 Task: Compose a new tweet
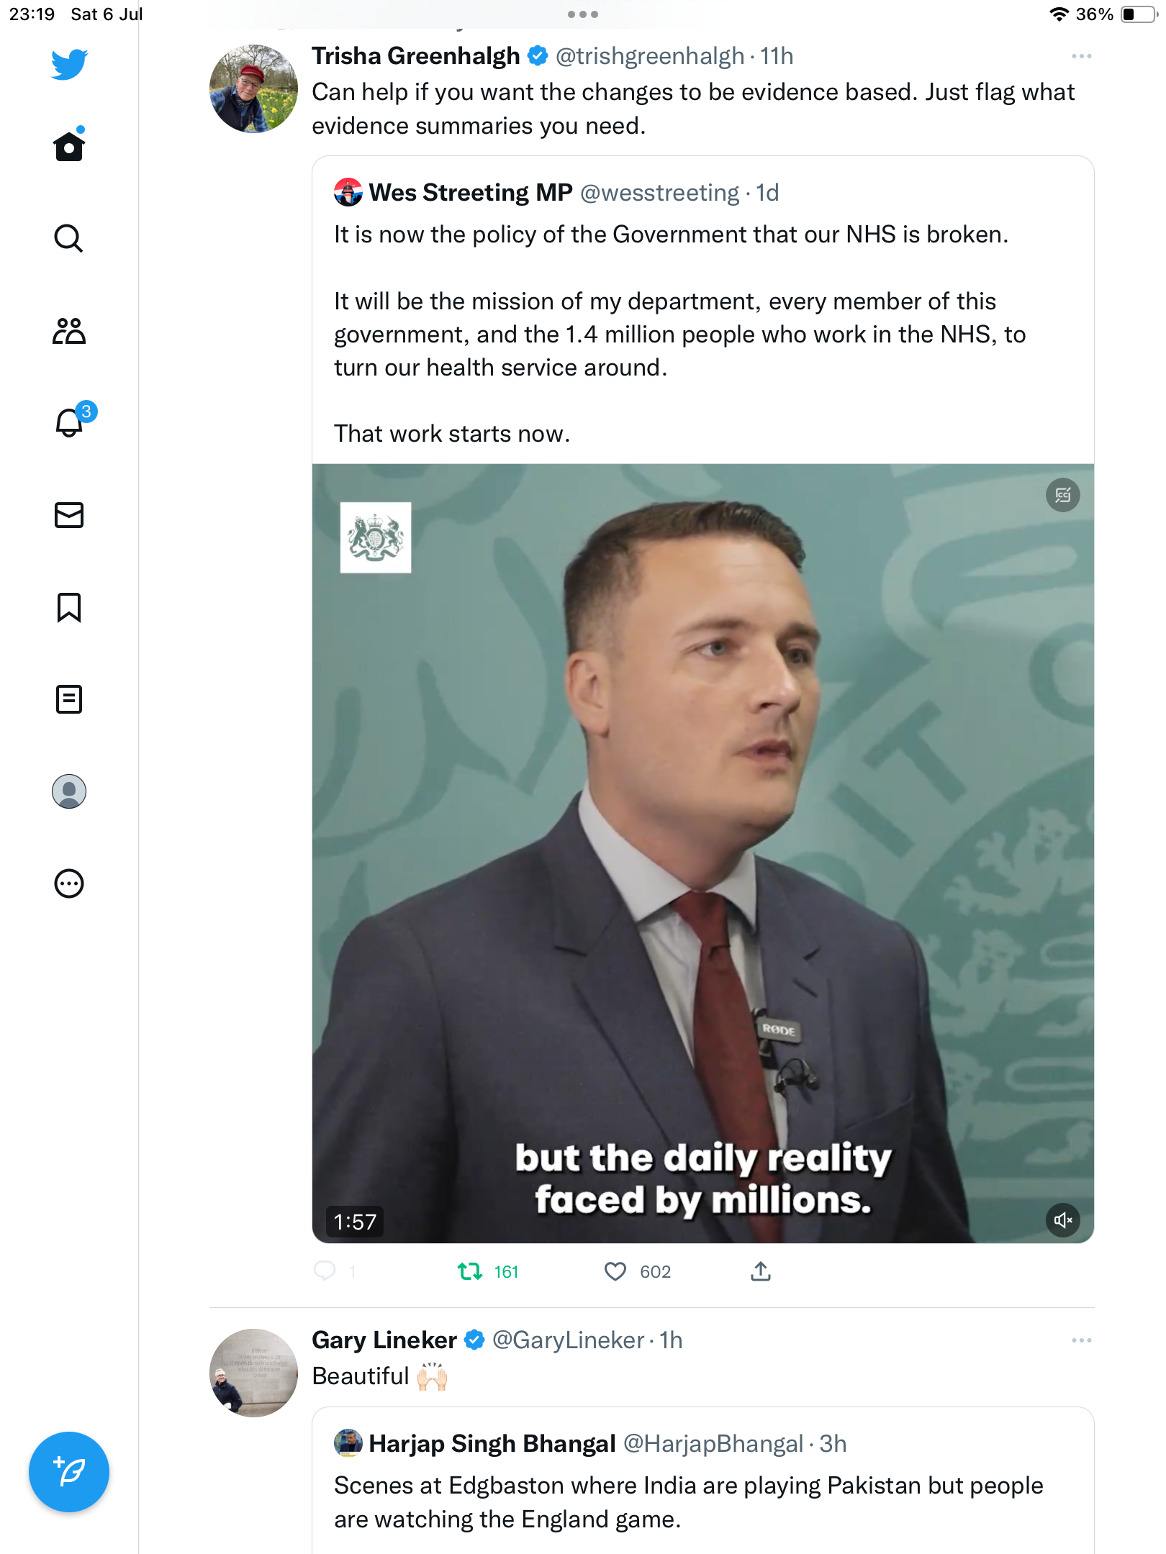point(69,1472)
